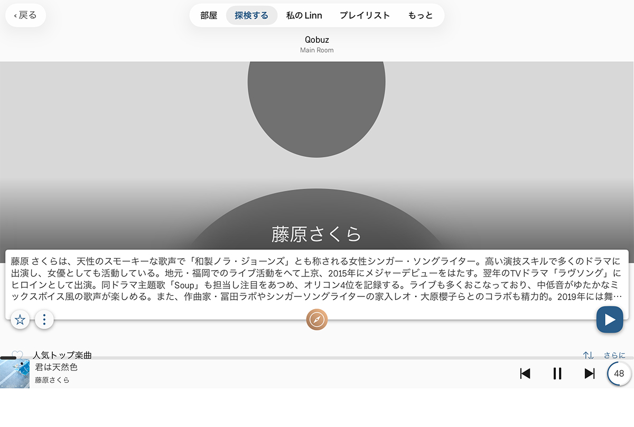This screenshot has width=634, height=427.
Task: Click the 藤原さくら artist name heading
Action: click(x=316, y=234)
